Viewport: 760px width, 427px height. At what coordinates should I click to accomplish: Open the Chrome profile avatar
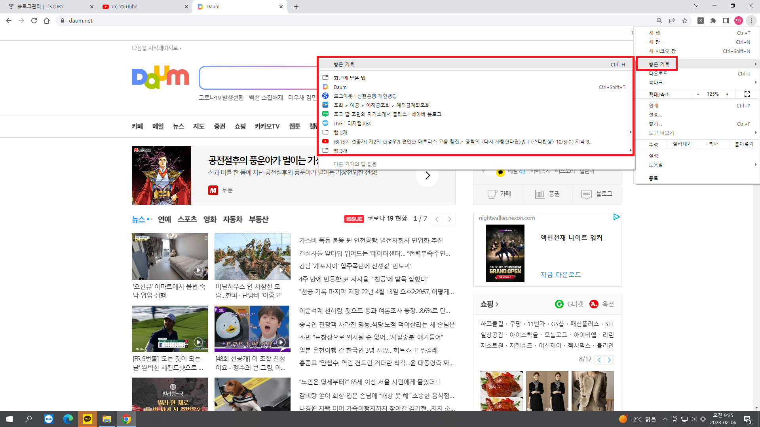click(x=739, y=21)
